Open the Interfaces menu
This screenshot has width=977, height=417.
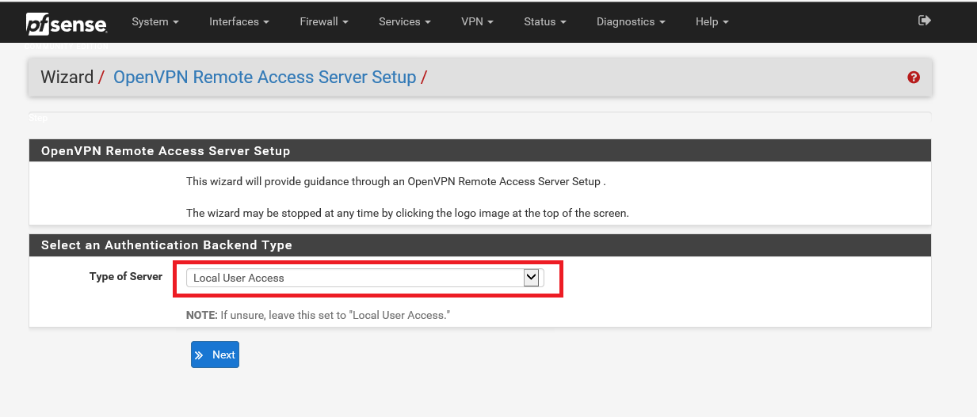point(239,21)
